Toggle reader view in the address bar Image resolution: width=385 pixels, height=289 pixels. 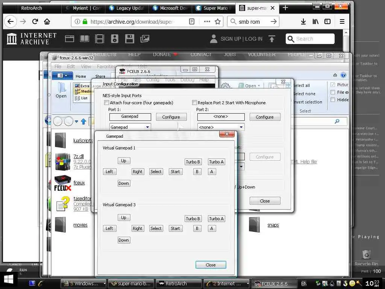(192, 21)
